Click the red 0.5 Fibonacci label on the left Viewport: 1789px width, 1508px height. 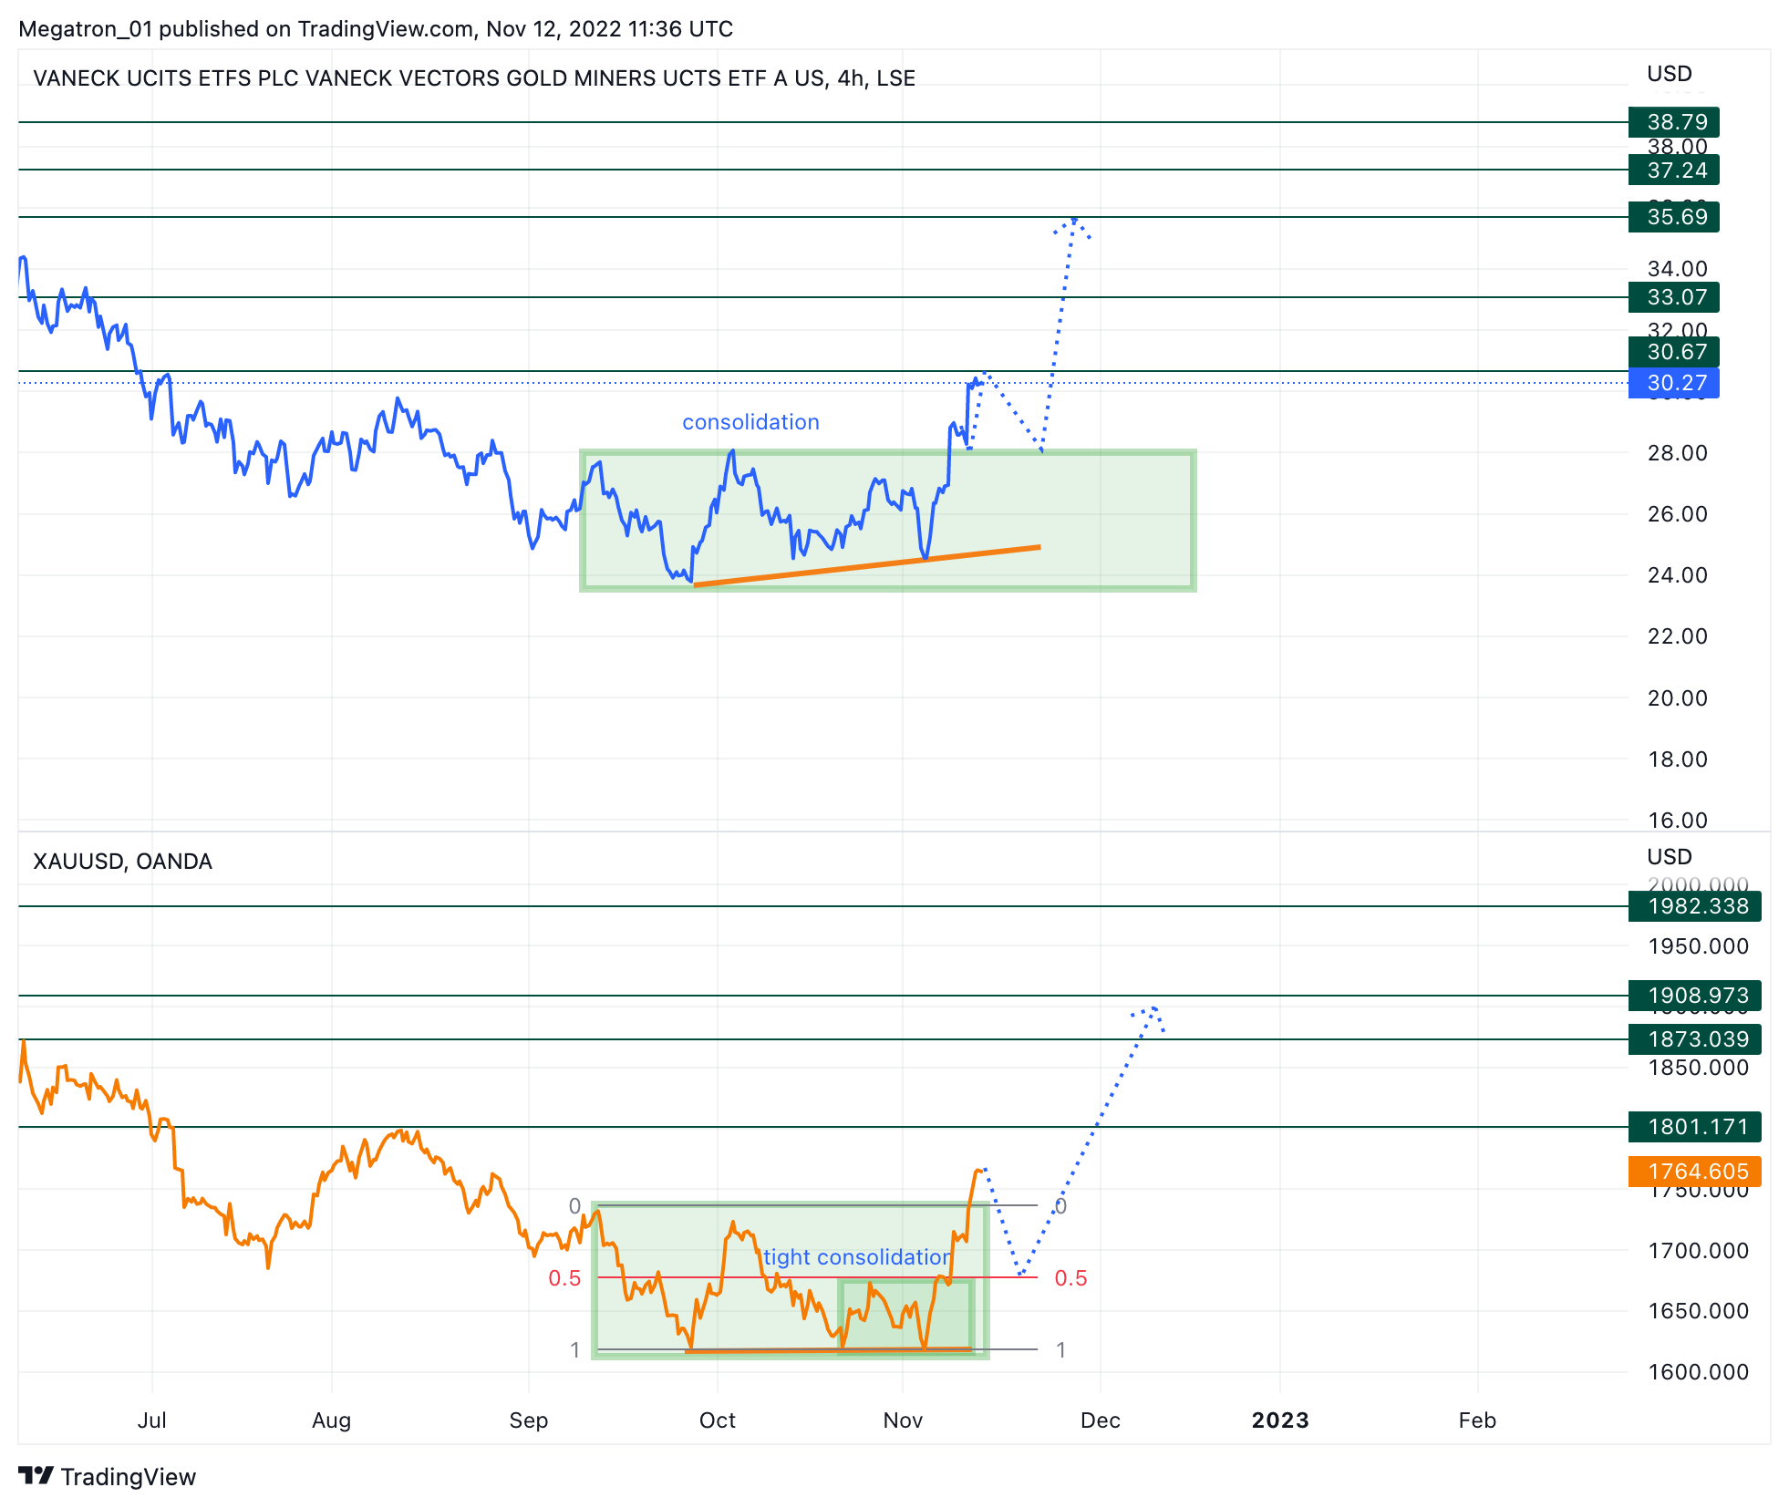(x=564, y=1278)
